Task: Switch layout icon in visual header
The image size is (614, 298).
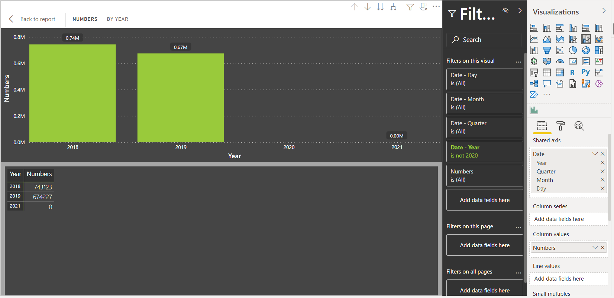Action: 423,7
